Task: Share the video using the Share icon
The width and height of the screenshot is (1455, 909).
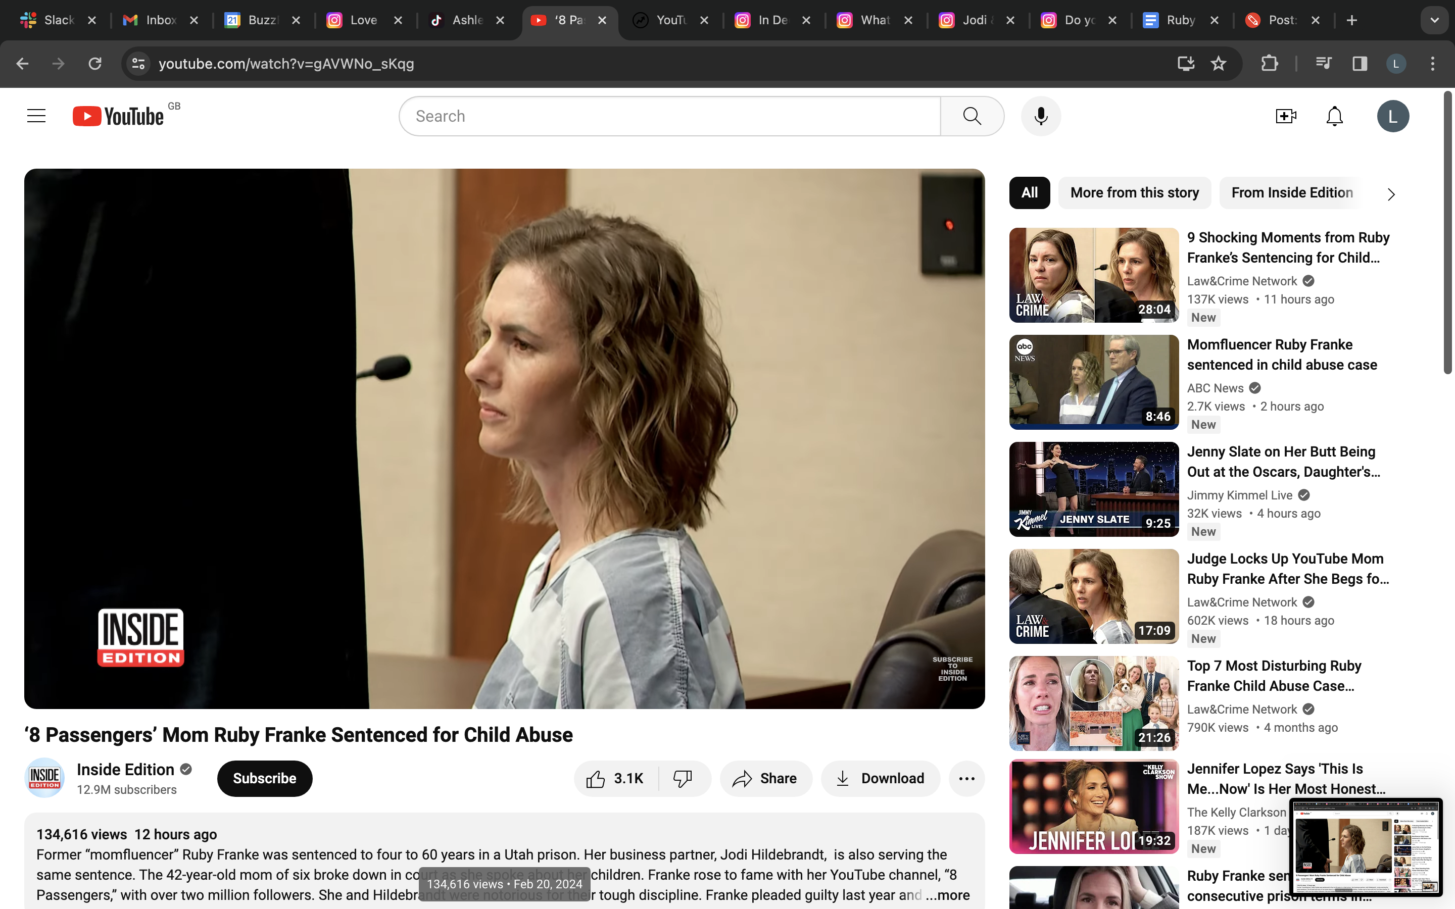Action: [765, 778]
